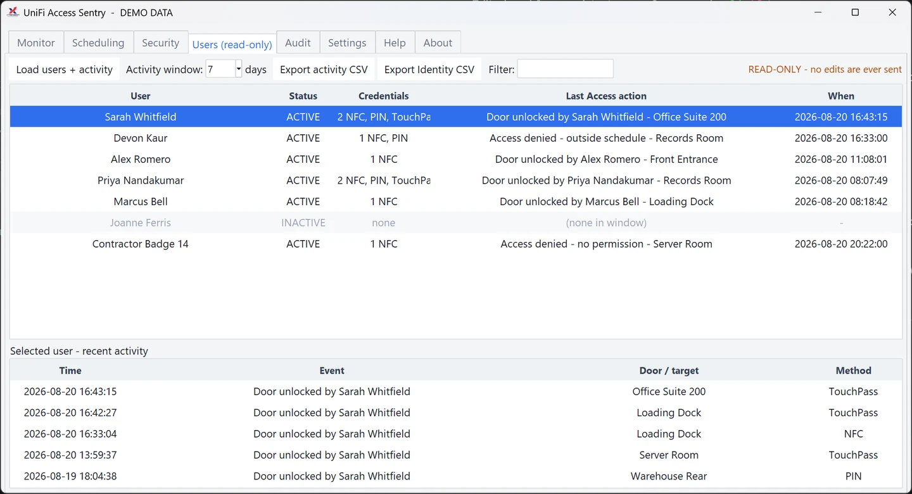
Task: Select the Marcus Bell user row
Action: (x=456, y=201)
